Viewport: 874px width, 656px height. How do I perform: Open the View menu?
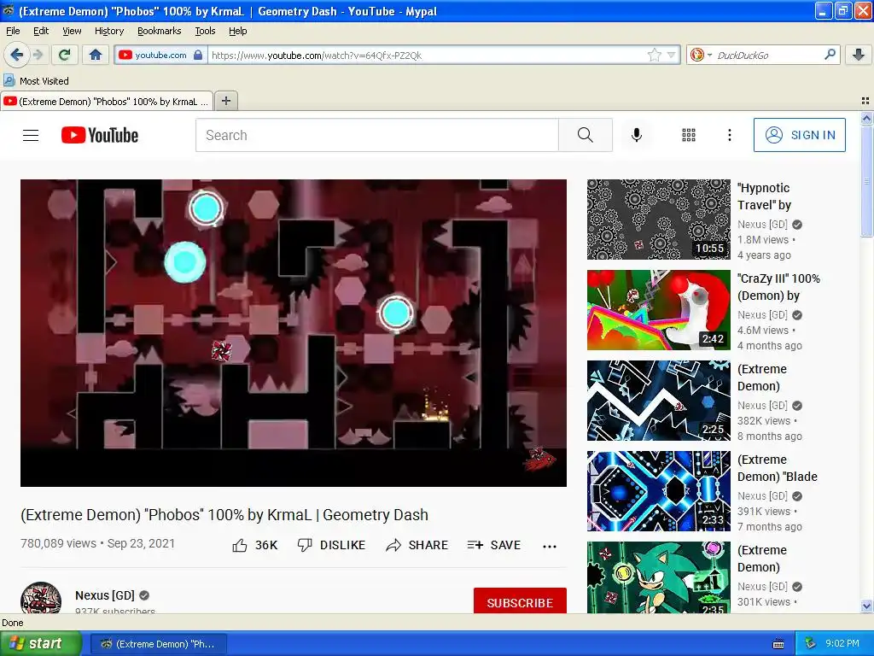coord(72,31)
